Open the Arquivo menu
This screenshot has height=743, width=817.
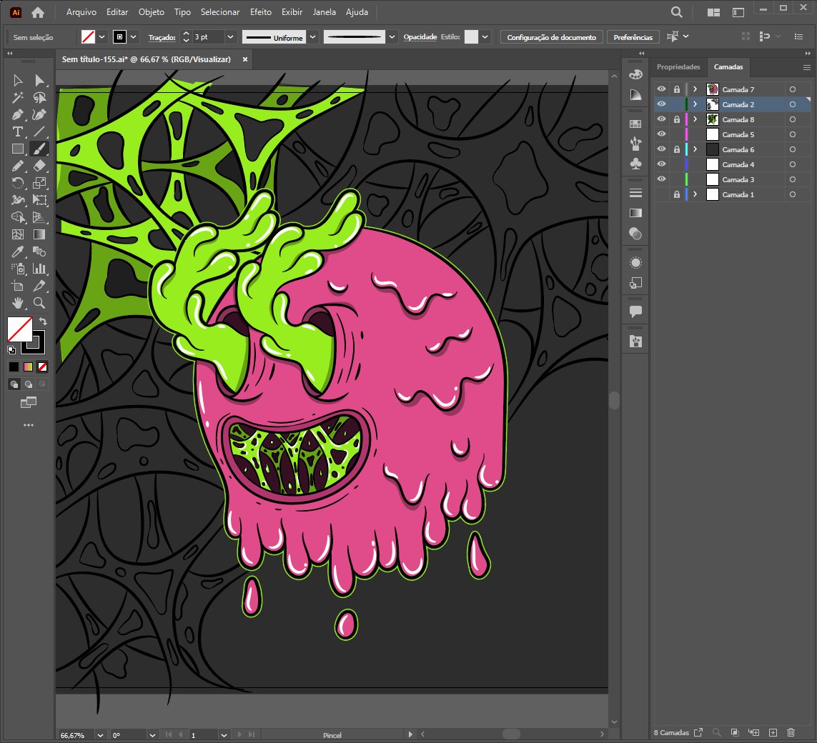pyautogui.click(x=81, y=12)
